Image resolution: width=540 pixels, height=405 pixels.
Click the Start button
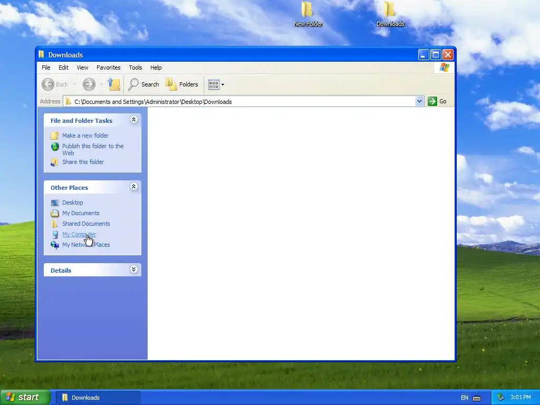[25, 397]
